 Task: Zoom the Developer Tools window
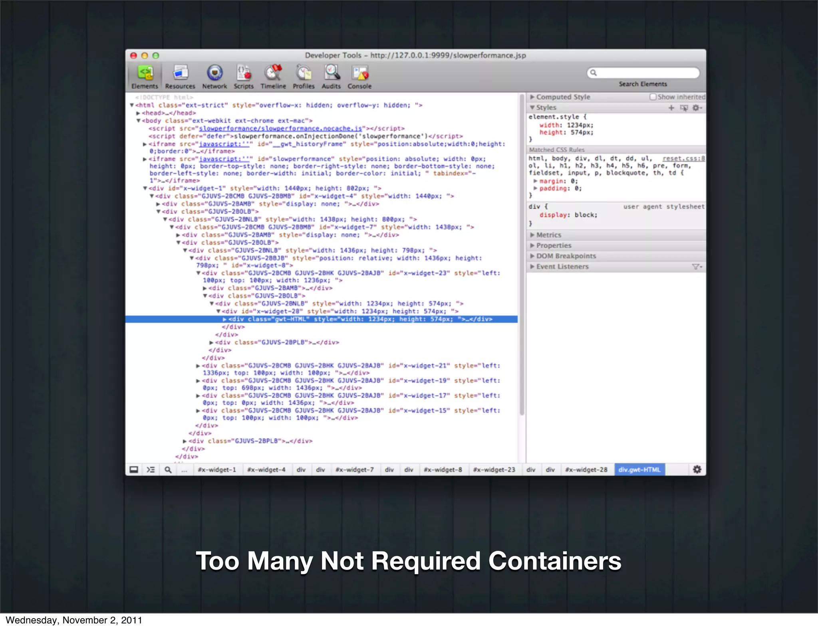click(x=156, y=55)
